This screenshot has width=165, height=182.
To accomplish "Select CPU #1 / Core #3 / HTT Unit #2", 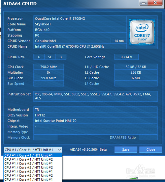I will [33, 175].
